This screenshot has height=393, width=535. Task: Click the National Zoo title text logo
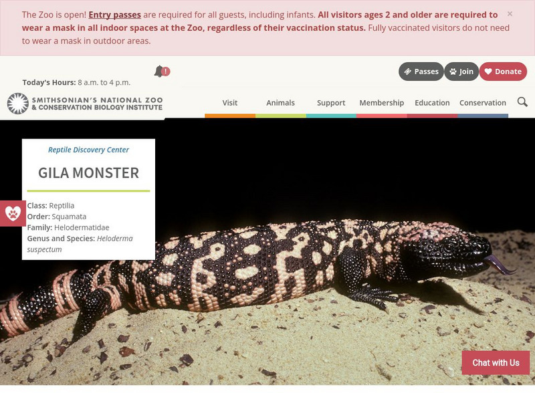[x=97, y=104]
